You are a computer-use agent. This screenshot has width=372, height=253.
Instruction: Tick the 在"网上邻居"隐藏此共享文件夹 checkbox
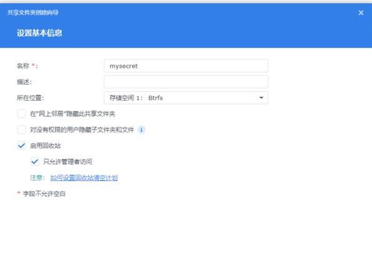click(x=22, y=114)
